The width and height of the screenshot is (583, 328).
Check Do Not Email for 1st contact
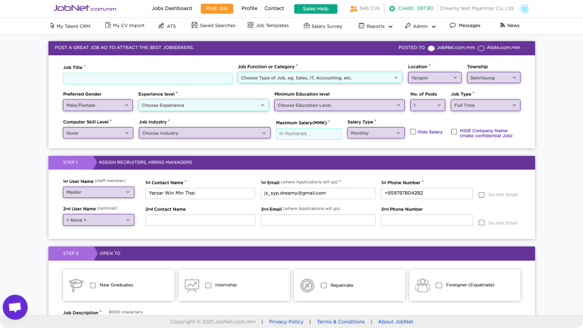tap(481, 195)
